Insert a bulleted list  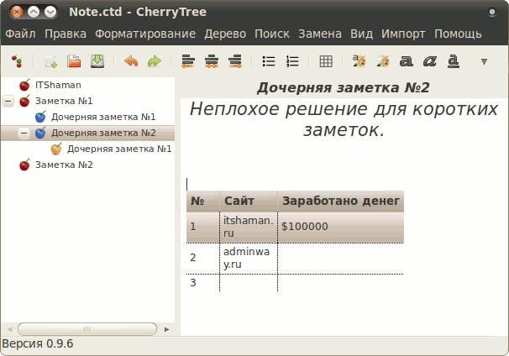(x=269, y=61)
